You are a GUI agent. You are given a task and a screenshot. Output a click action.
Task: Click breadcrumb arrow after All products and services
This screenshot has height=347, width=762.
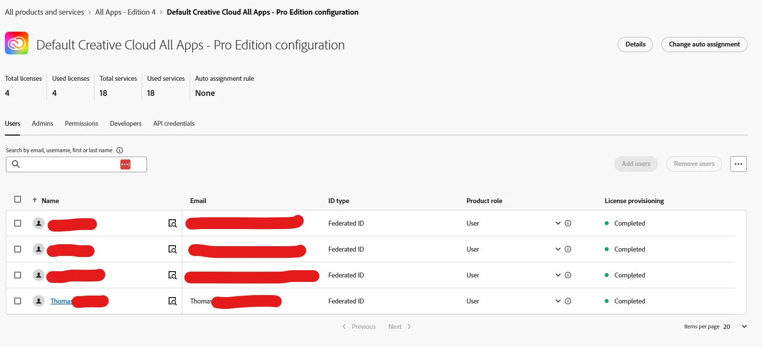click(90, 12)
